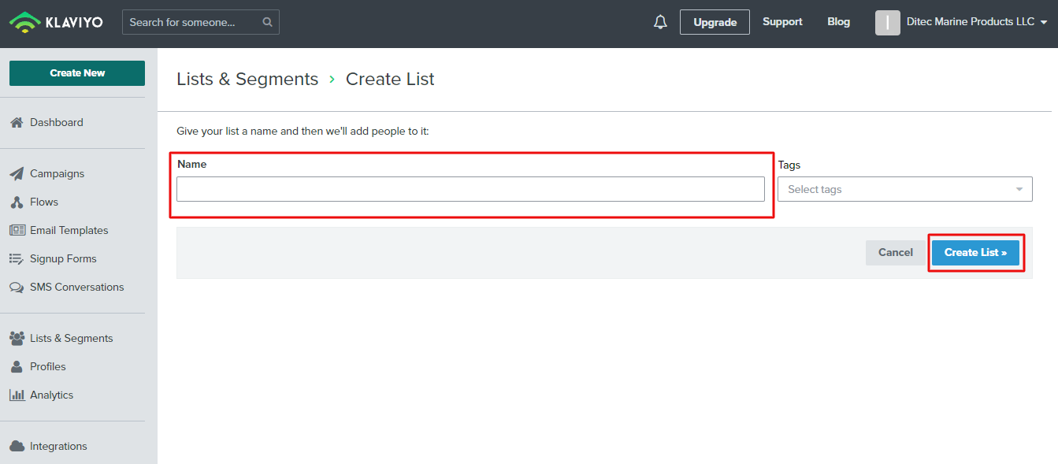1058x464 pixels.
Task: Click the magnifier icon in search box
Action: 268,22
